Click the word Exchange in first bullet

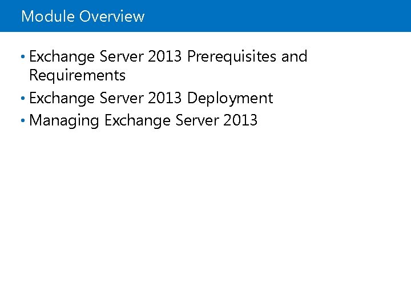(x=62, y=57)
